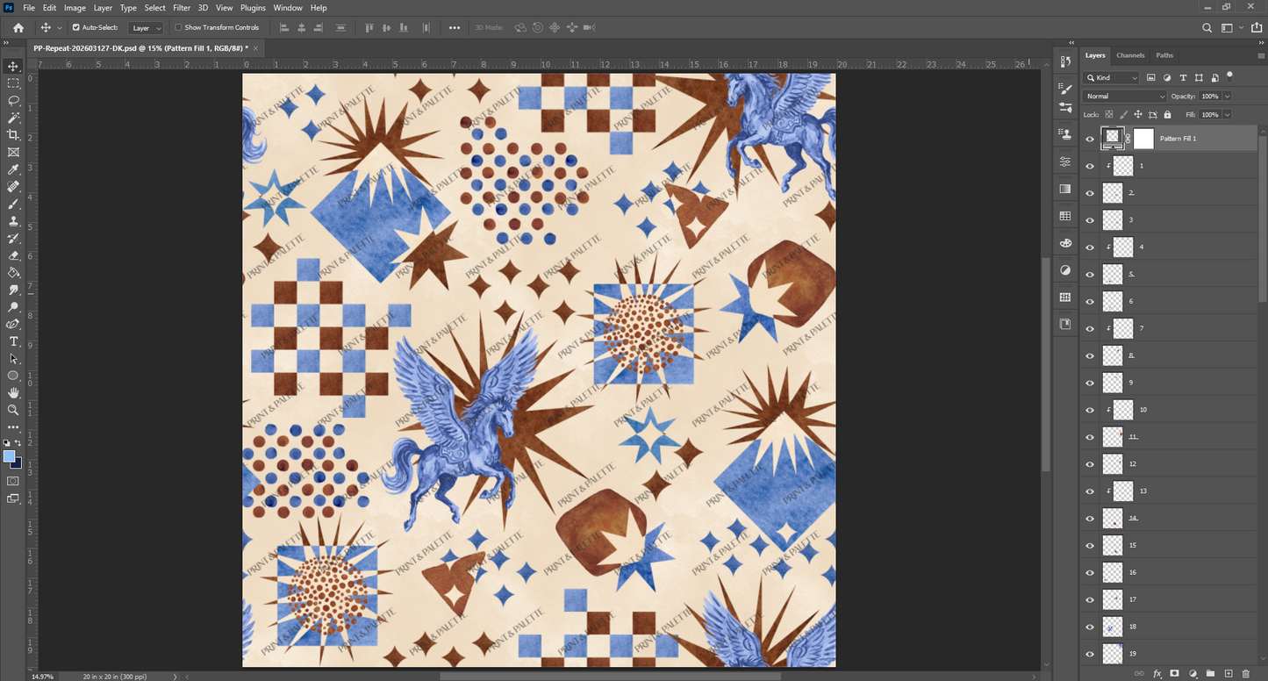The image size is (1268, 681).
Task: Select the Smudge tool
Action: coord(13,290)
